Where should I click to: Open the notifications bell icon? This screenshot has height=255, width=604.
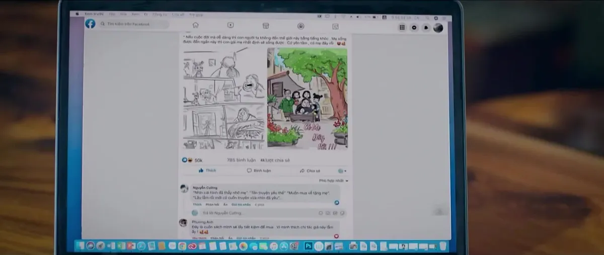(426, 28)
